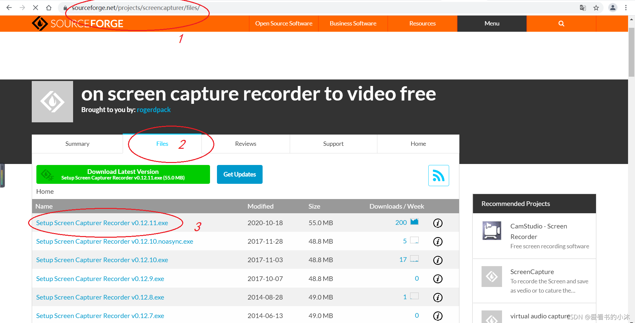
Task: Open the translate page icon
Action: [583, 8]
